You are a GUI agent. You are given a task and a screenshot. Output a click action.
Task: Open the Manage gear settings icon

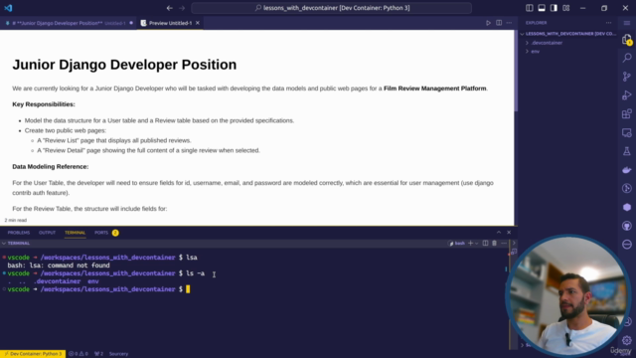[x=627, y=340]
